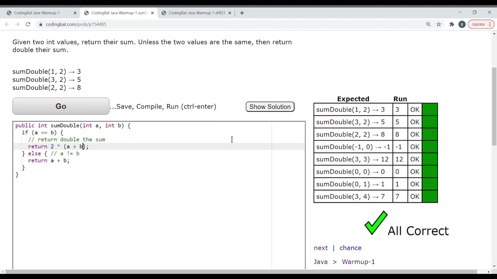Restore down the Chrome window
The width and height of the screenshot is (497, 279).
[474, 12]
